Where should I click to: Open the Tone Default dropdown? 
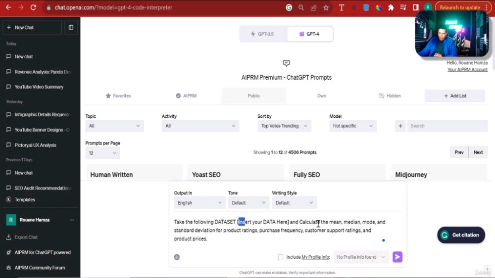[248, 203]
